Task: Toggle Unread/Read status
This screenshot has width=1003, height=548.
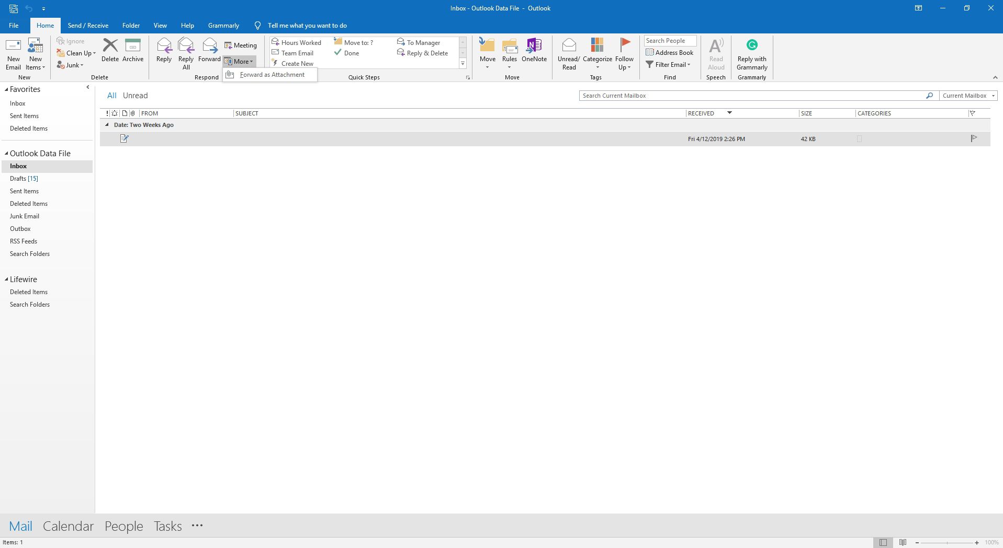Action: tap(569, 54)
